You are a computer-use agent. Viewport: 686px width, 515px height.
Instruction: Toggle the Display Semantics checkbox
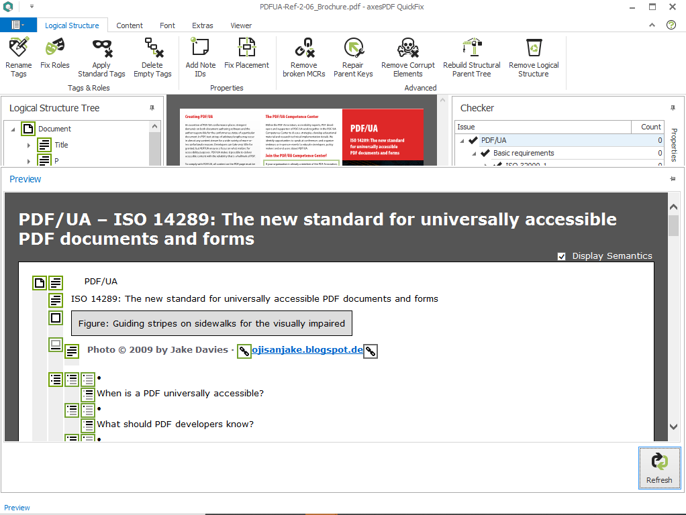click(x=562, y=257)
